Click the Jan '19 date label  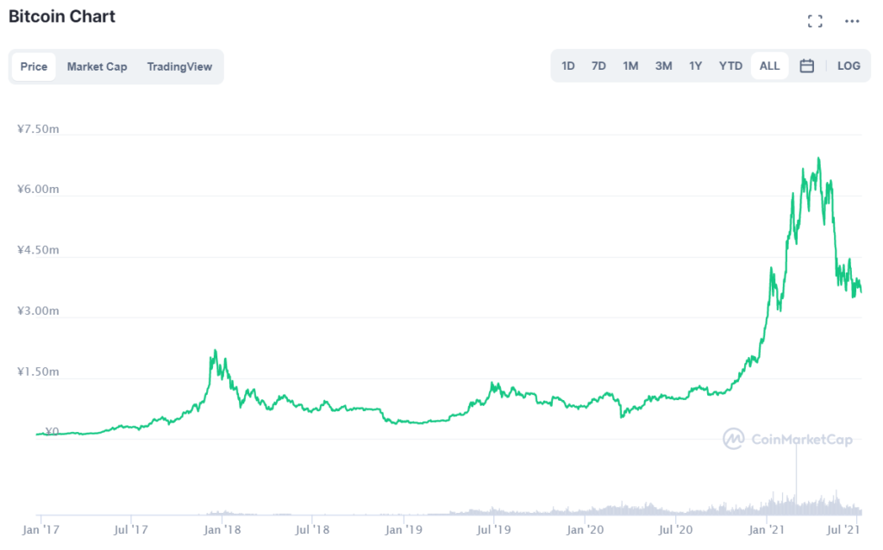point(404,529)
